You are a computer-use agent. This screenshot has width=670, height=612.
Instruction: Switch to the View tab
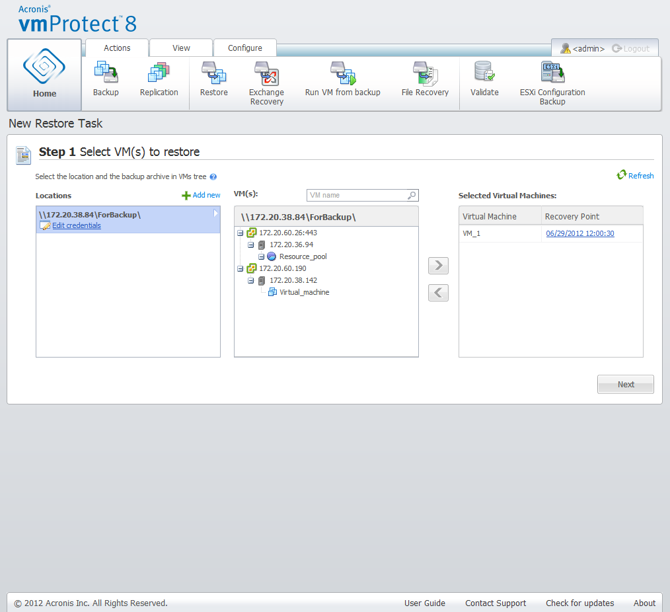click(181, 48)
